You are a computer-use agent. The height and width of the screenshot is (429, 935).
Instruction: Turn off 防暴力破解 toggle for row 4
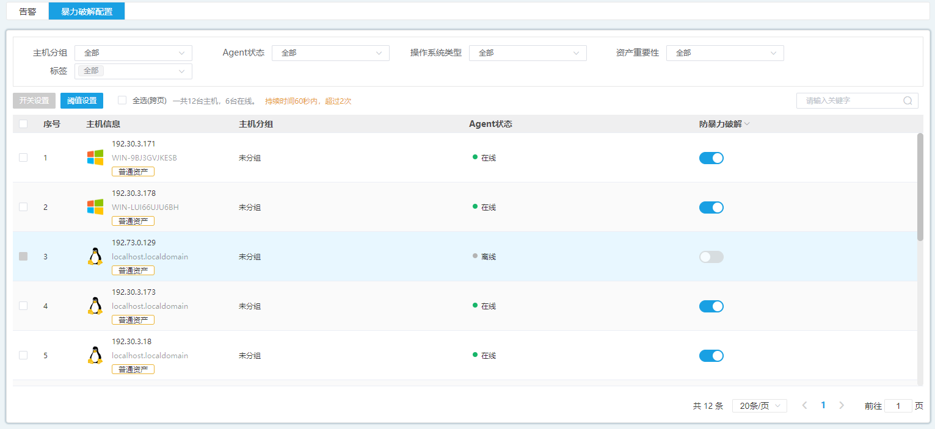(711, 306)
